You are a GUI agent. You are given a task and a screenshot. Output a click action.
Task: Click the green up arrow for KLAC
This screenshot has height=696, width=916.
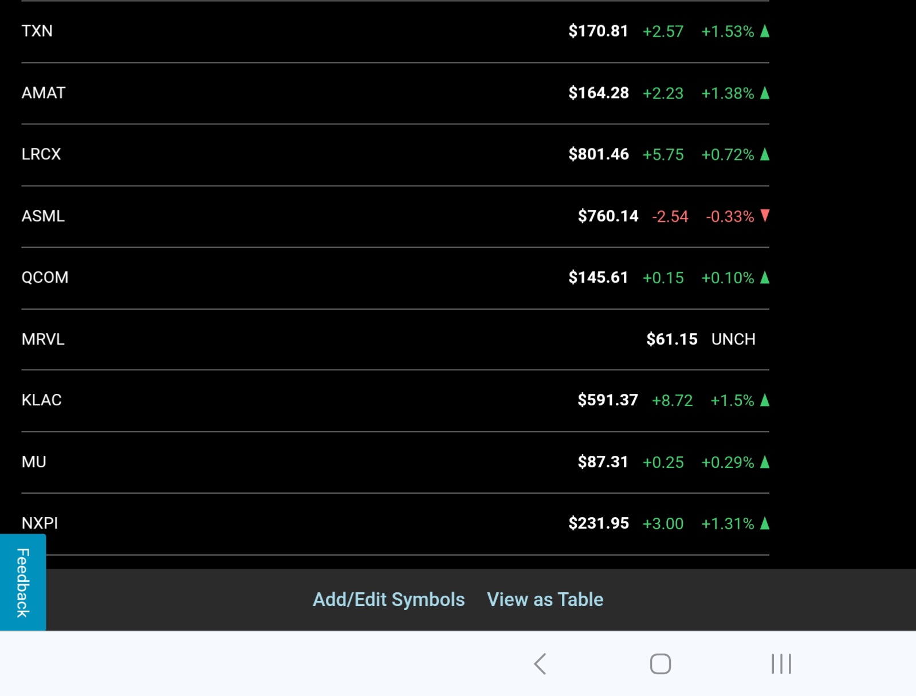click(x=765, y=400)
